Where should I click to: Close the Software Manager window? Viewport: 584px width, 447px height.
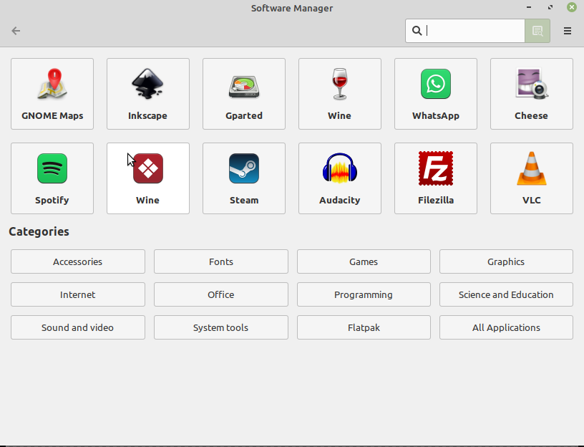(x=572, y=7)
